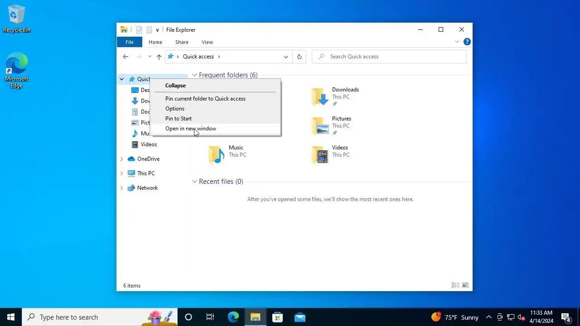
Task: Select Pictures icon in navigation pane
Action: coord(135,123)
